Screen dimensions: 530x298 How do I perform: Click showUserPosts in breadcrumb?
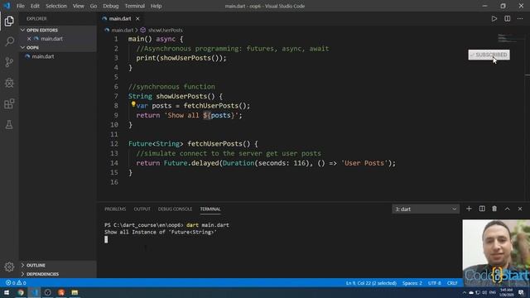point(166,30)
